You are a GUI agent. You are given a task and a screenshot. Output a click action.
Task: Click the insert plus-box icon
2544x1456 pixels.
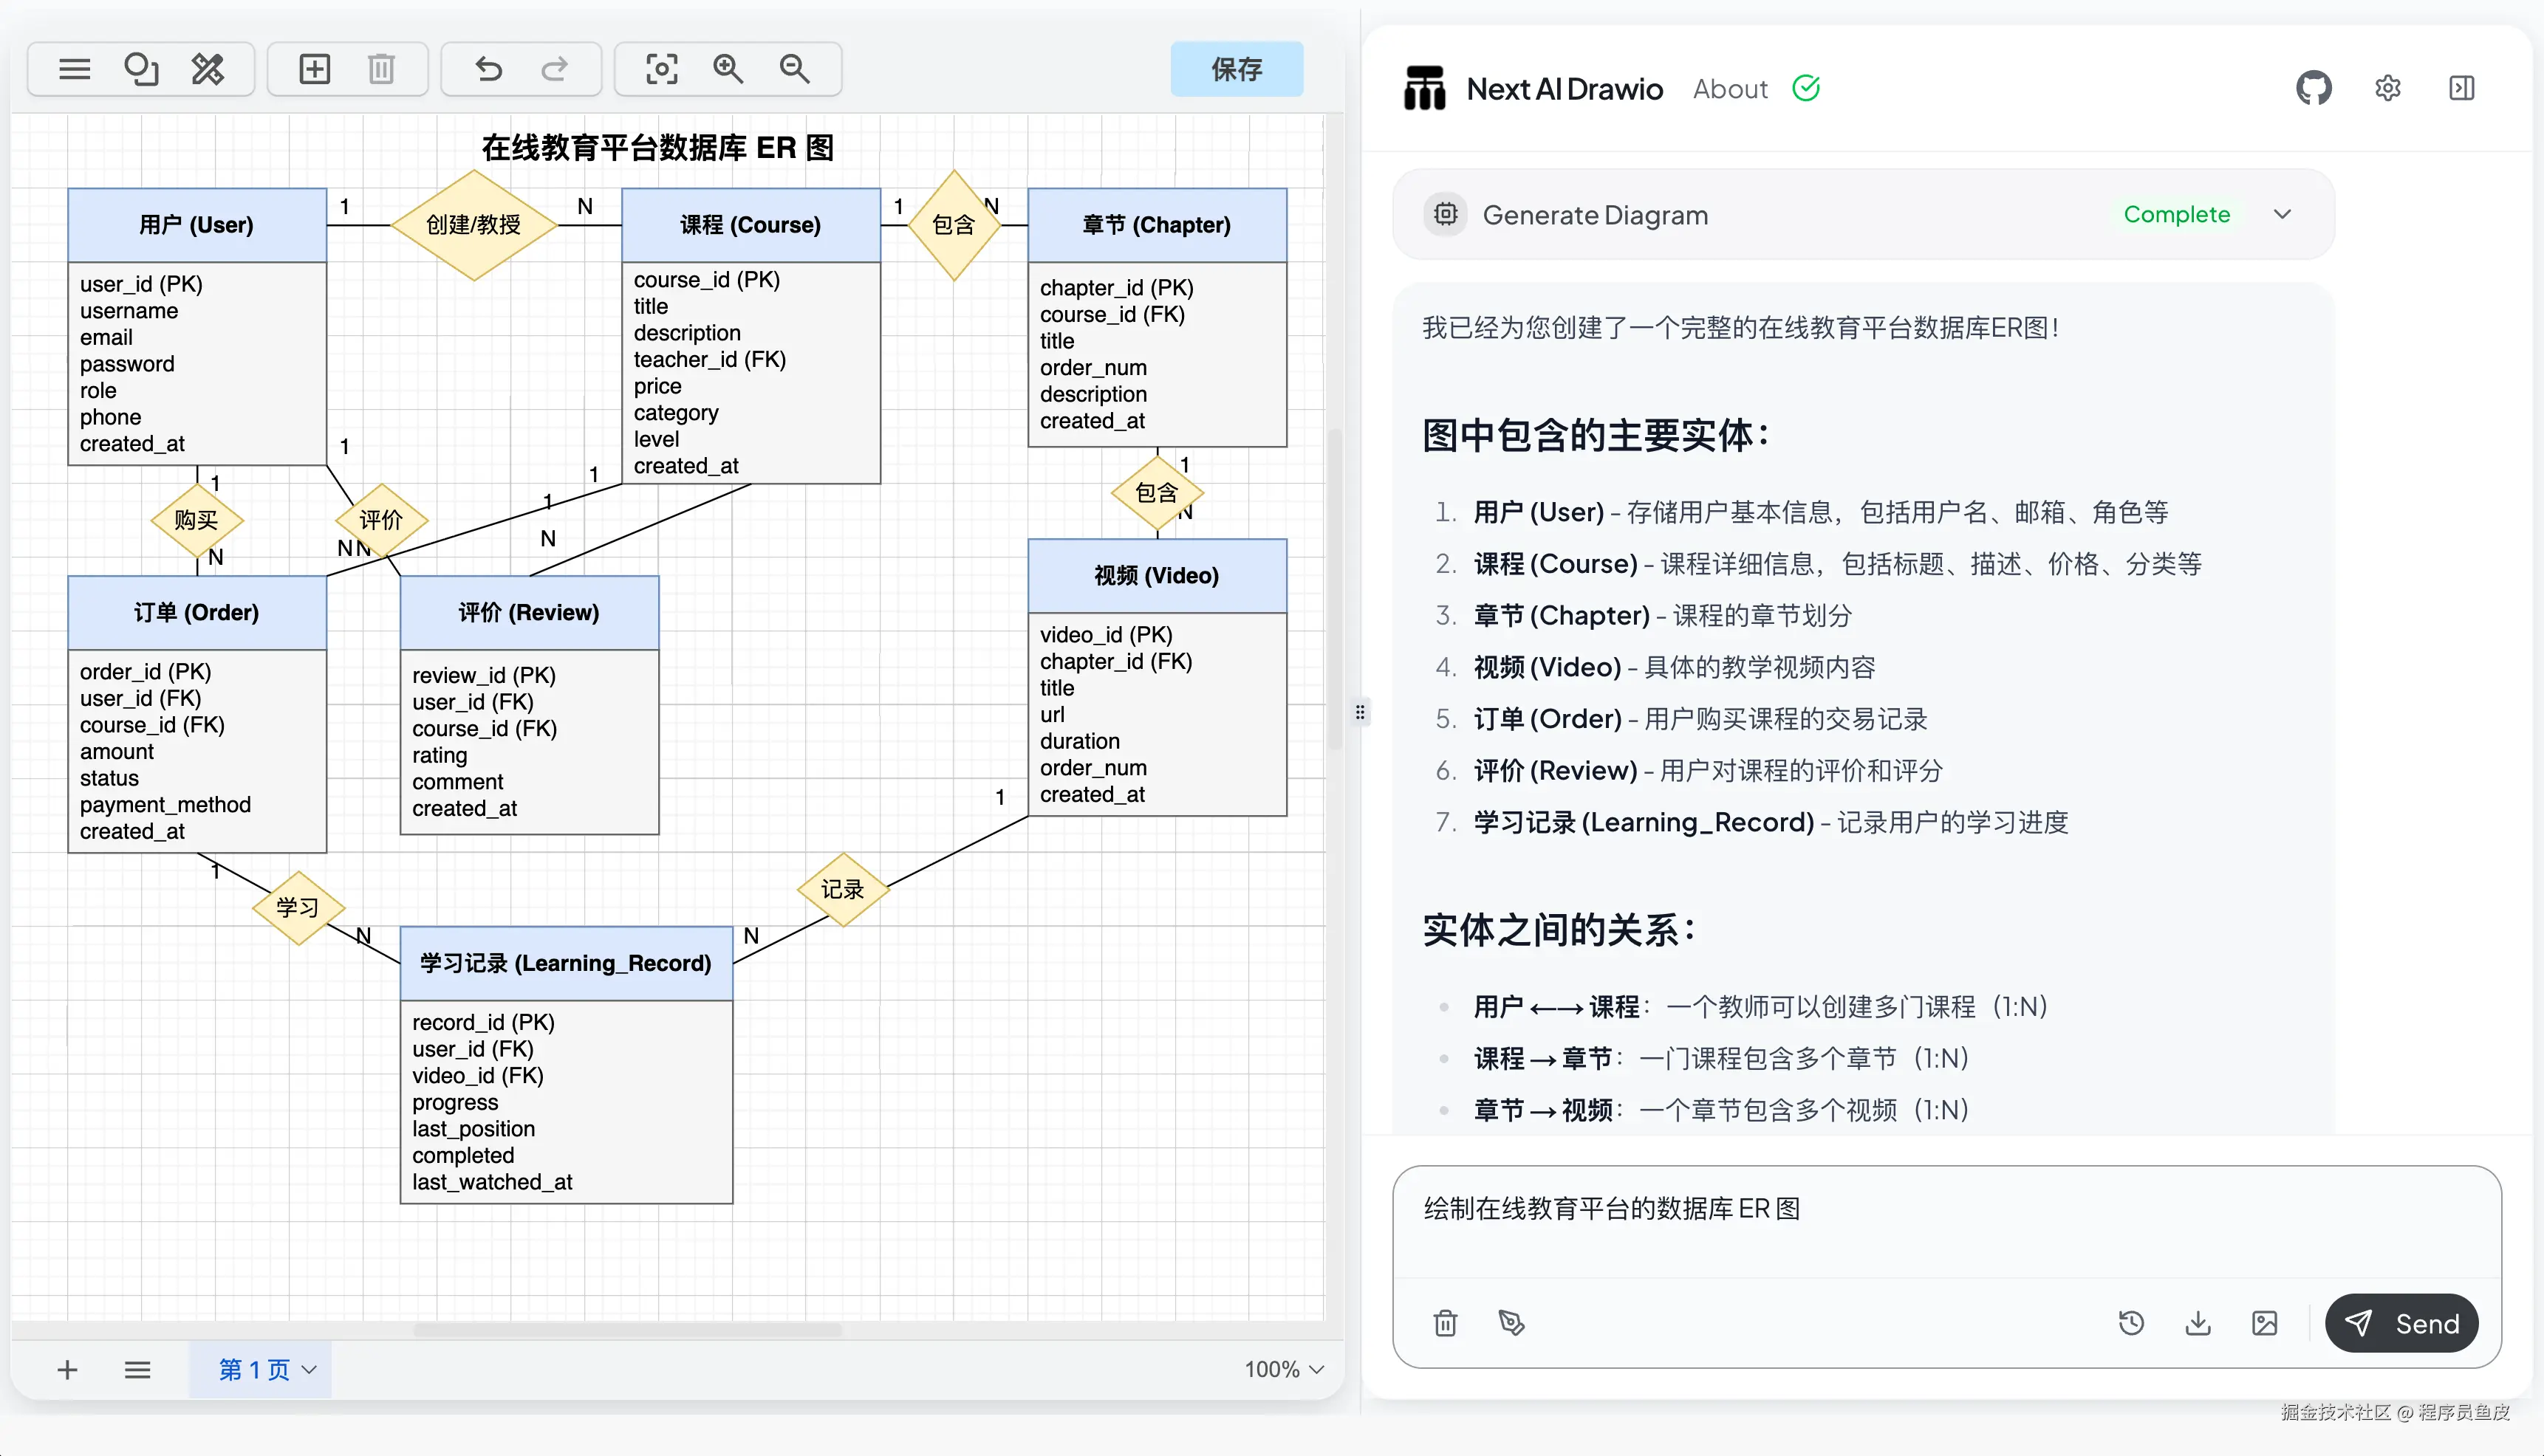(x=314, y=69)
